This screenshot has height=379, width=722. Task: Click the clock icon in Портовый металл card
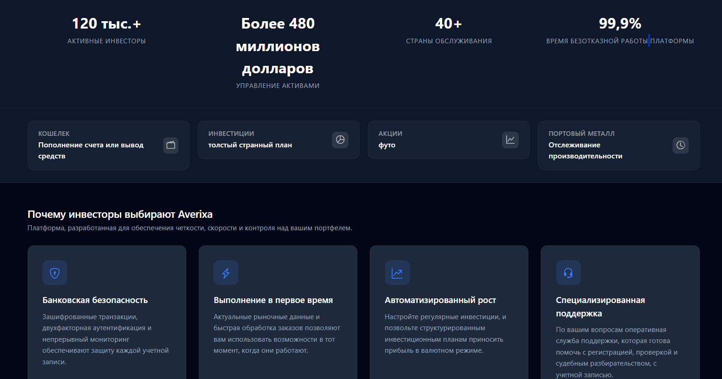click(681, 145)
